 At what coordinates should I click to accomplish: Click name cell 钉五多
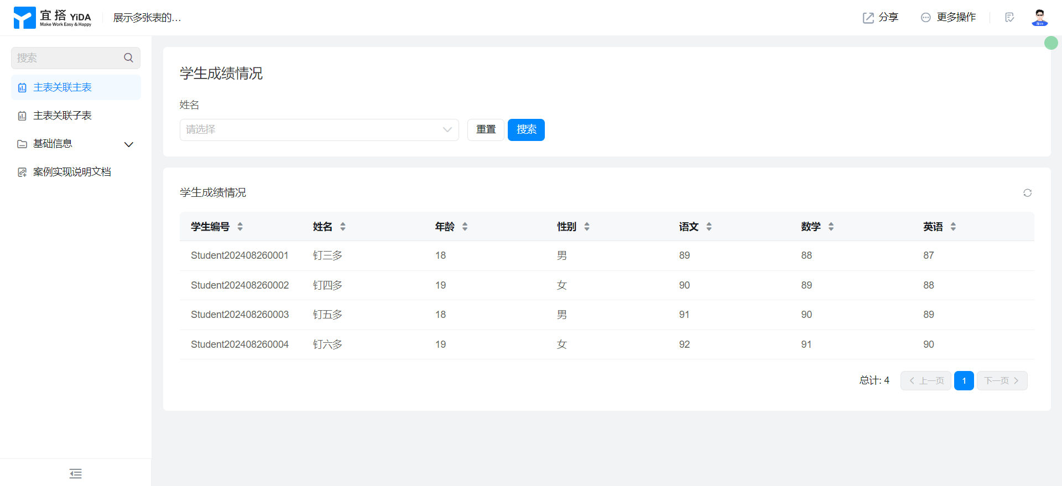[327, 315]
